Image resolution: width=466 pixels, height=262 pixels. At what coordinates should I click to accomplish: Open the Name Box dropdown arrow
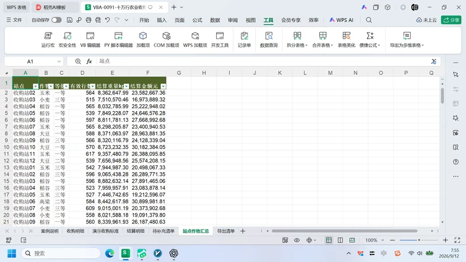[59, 62]
